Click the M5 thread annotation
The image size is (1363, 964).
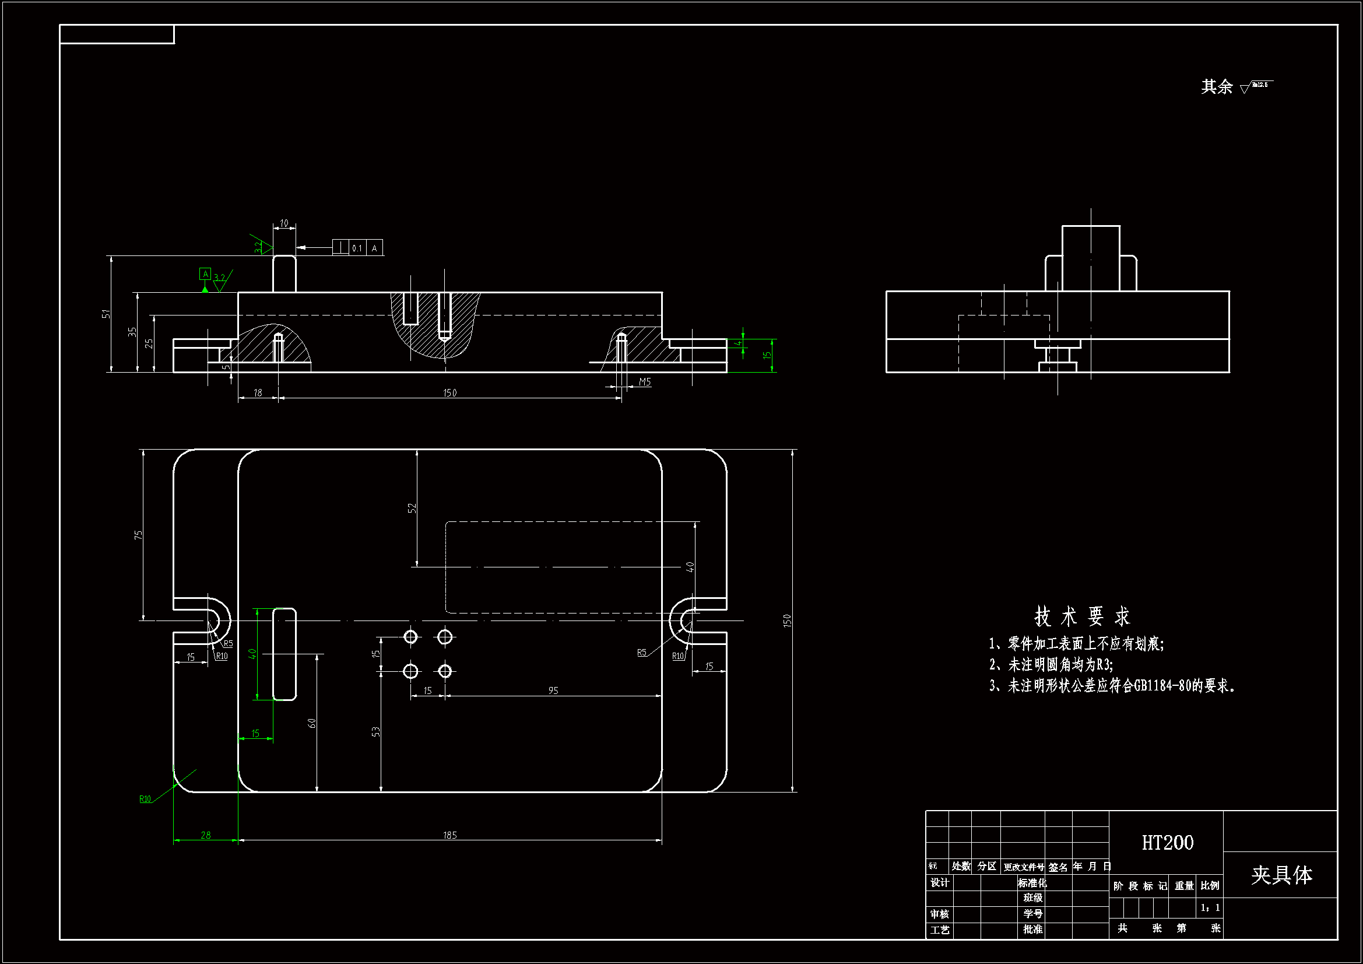pos(645,382)
